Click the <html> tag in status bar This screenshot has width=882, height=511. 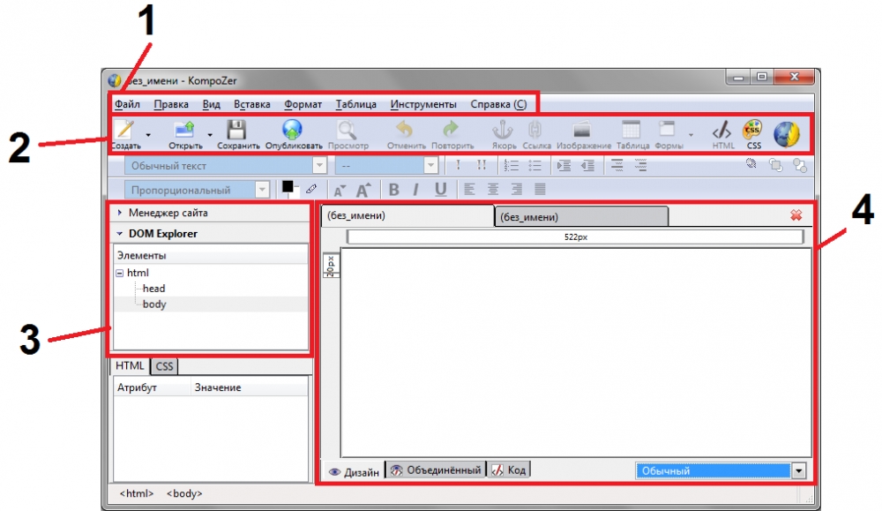(137, 493)
